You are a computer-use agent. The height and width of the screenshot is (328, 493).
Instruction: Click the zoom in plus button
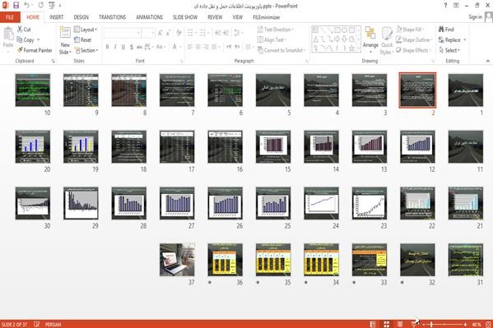(465, 324)
